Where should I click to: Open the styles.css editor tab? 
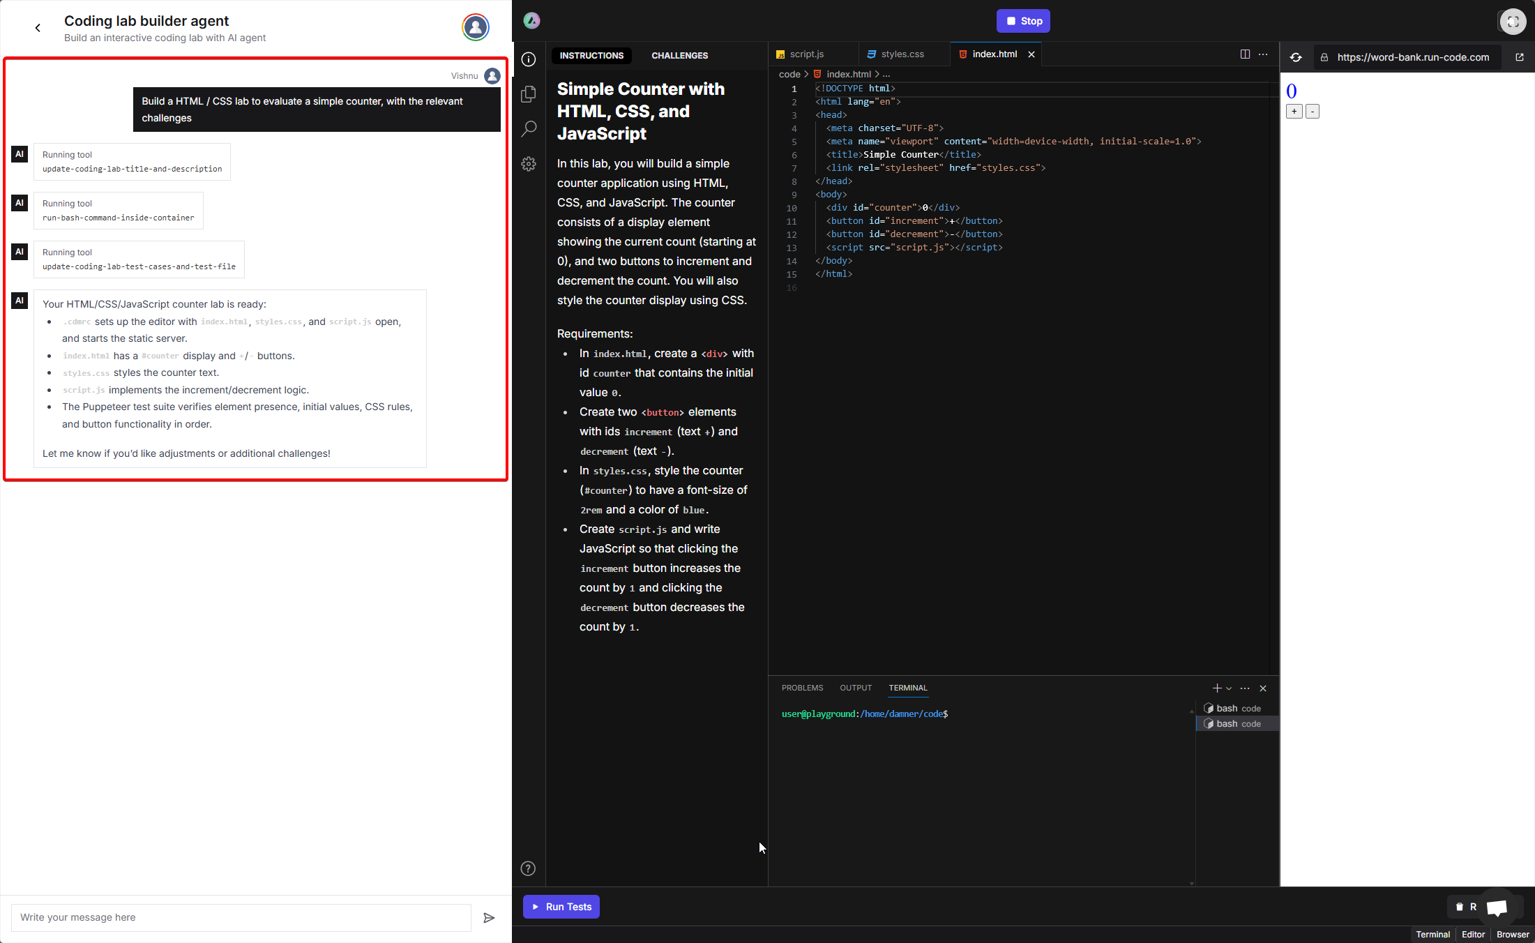(x=902, y=54)
